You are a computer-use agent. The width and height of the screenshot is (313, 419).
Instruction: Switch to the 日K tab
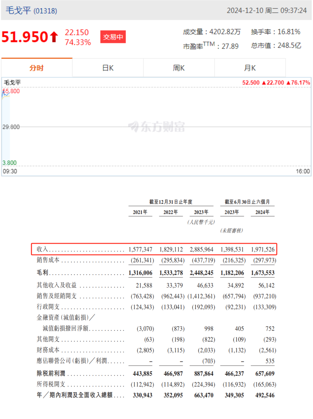[108, 68]
